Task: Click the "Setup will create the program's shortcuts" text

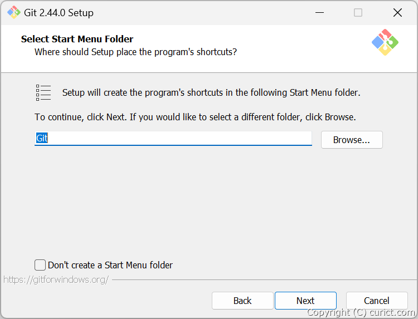Action: [211, 92]
